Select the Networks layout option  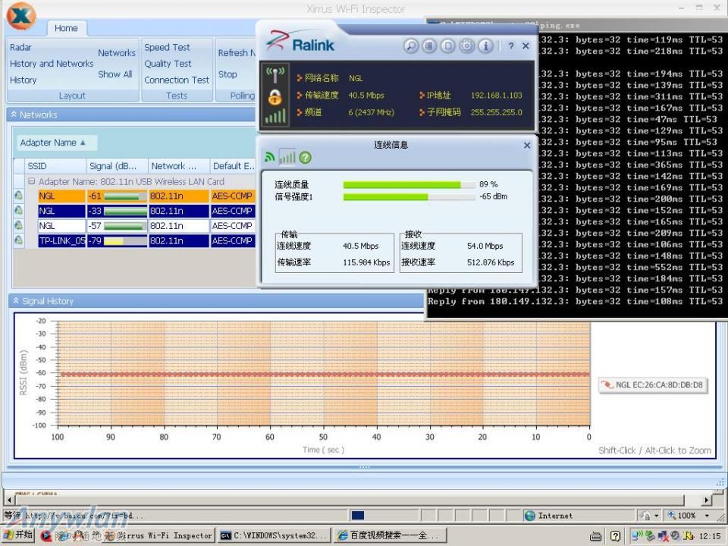tap(117, 53)
